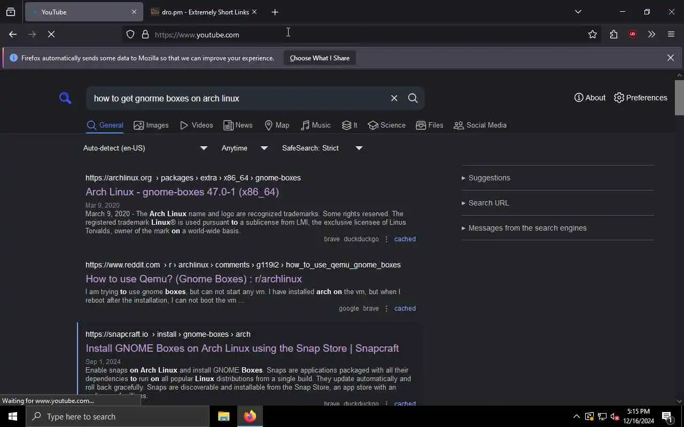Image resolution: width=684 pixels, height=427 pixels.
Task: Open Arch Linux gnome-boxes 47.0-1 result
Action: 182,192
